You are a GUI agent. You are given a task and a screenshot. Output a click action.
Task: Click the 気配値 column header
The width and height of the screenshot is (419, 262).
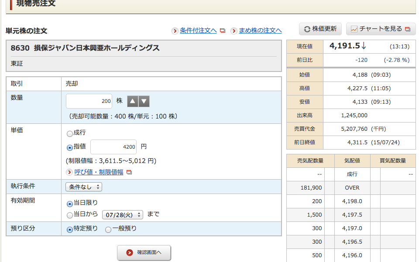tap(352, 161)
